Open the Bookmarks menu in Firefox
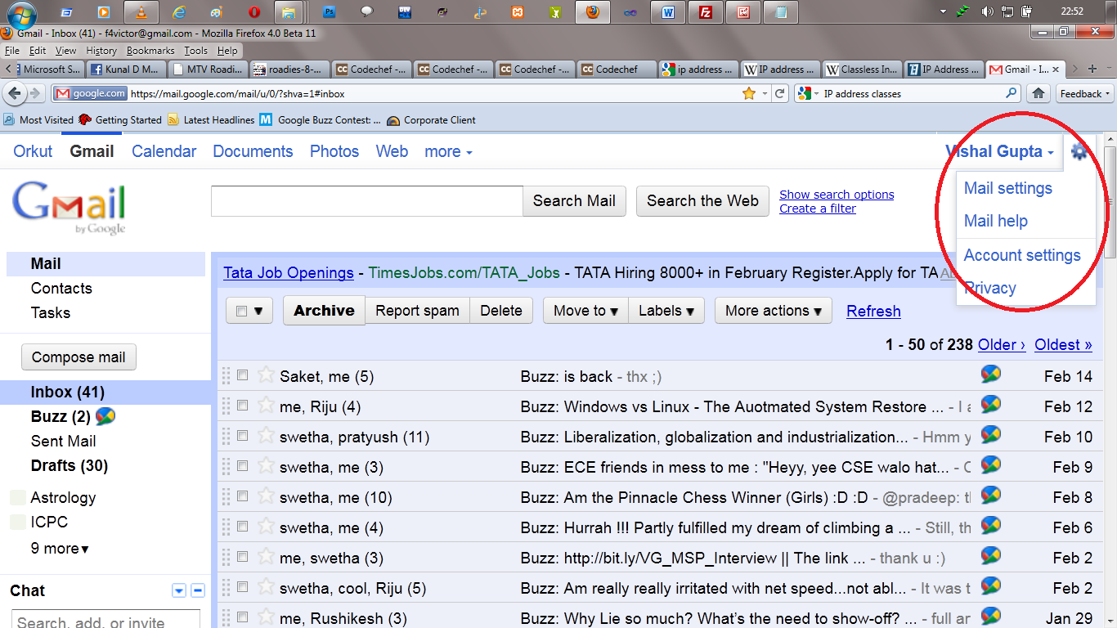1117x628 pixels. 150,51
